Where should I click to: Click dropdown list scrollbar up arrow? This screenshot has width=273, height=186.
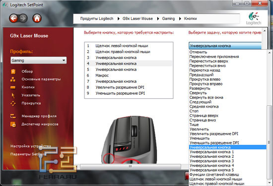point(270,53)
